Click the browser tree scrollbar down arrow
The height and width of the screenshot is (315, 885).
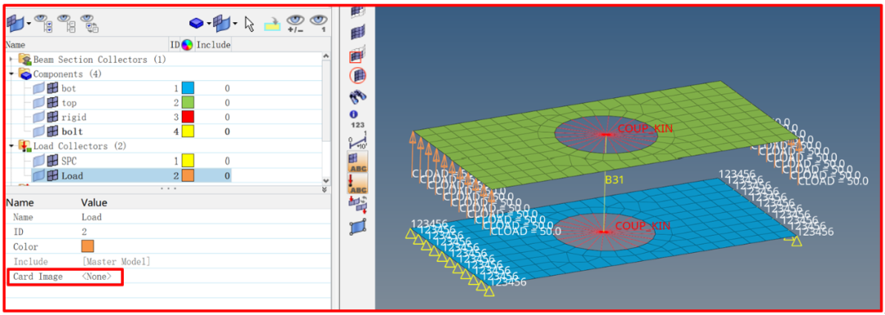tap(325, 181)
